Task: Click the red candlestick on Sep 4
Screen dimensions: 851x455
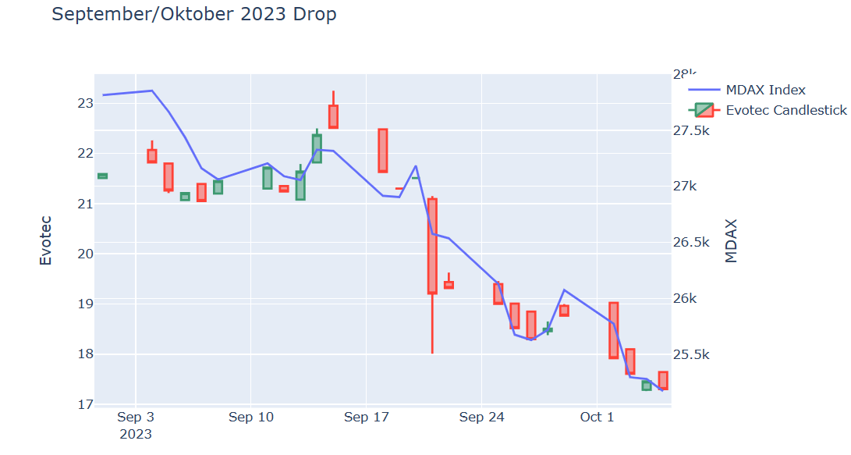Action: click(152, 156)
